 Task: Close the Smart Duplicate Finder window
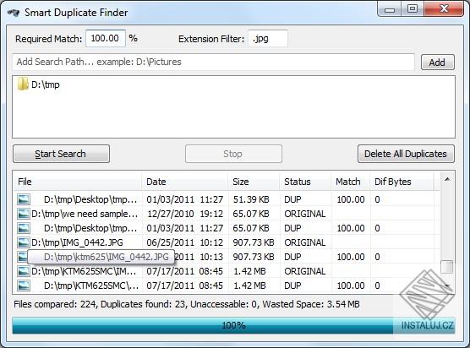(444, 9)
